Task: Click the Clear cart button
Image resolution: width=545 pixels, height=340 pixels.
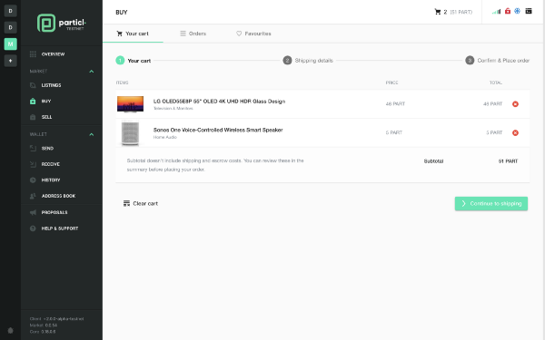Action: click(141, 204)
